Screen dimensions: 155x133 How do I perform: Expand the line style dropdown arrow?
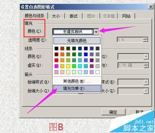coord(146,57)
